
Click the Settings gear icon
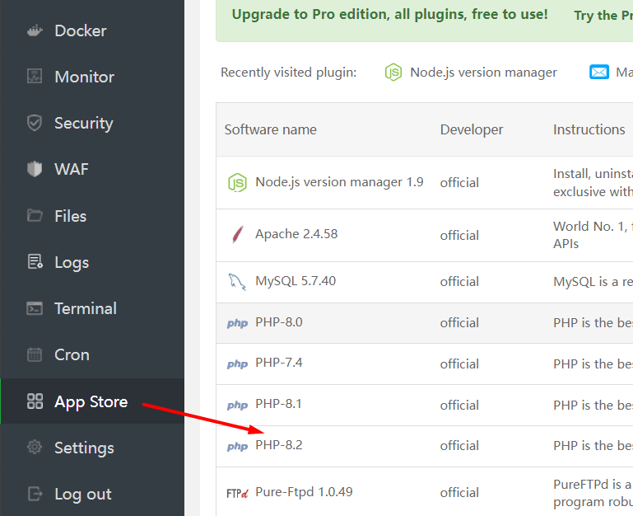pos(35,447)
